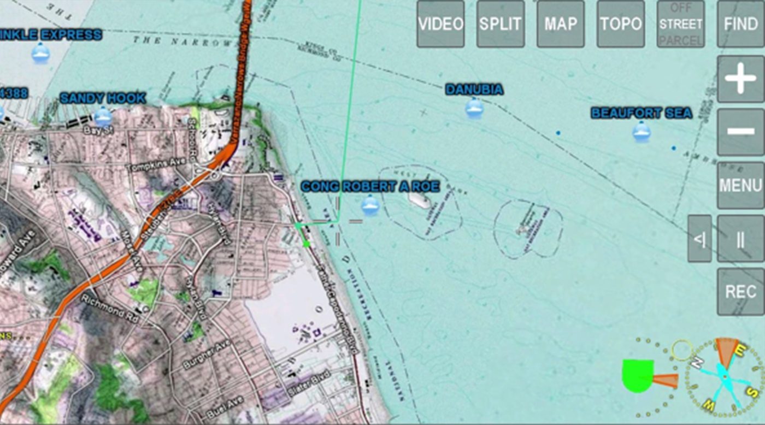765x425 pixels.
Task: Select the BEAUFORT SEA ship icon
Action: pyautogui.click(x=642, y=131)
